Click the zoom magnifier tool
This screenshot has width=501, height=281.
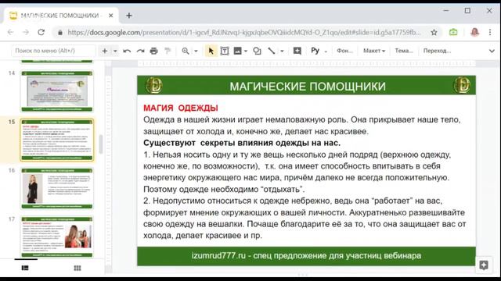pos(186,51)
